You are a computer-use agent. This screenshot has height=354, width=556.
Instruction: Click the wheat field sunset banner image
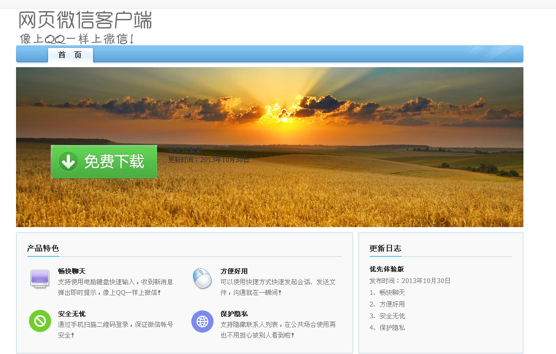[x=270, y=147]
